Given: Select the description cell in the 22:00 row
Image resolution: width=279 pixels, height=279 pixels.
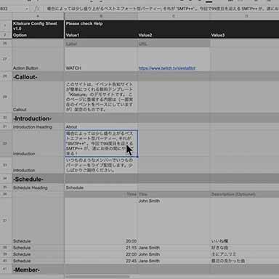Looking at the screenshot, I should 245,254.
